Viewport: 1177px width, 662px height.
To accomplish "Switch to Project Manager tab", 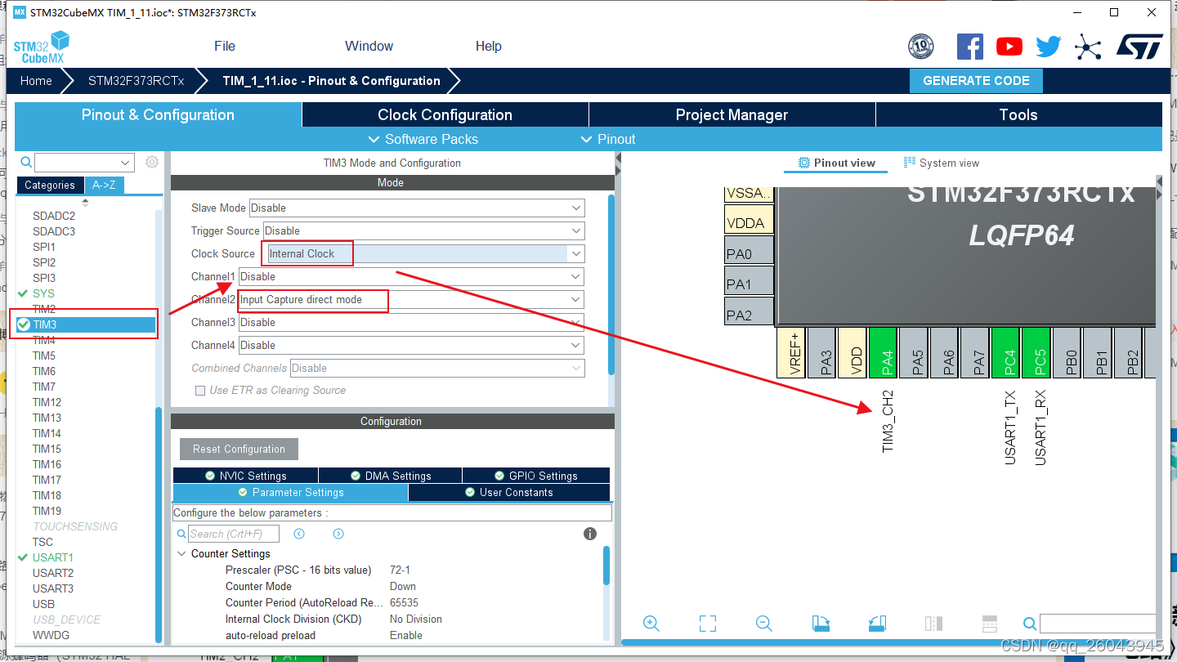I will 732,114.
